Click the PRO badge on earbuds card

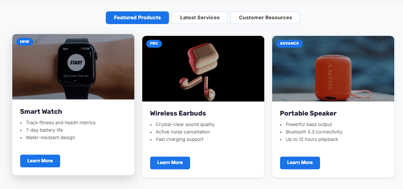[154, 44]
